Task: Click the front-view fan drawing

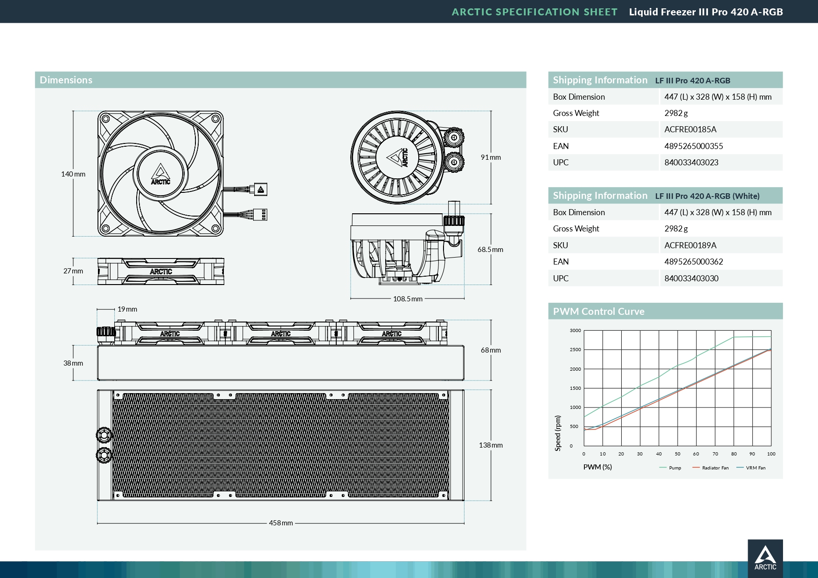Action: (160, 174)
